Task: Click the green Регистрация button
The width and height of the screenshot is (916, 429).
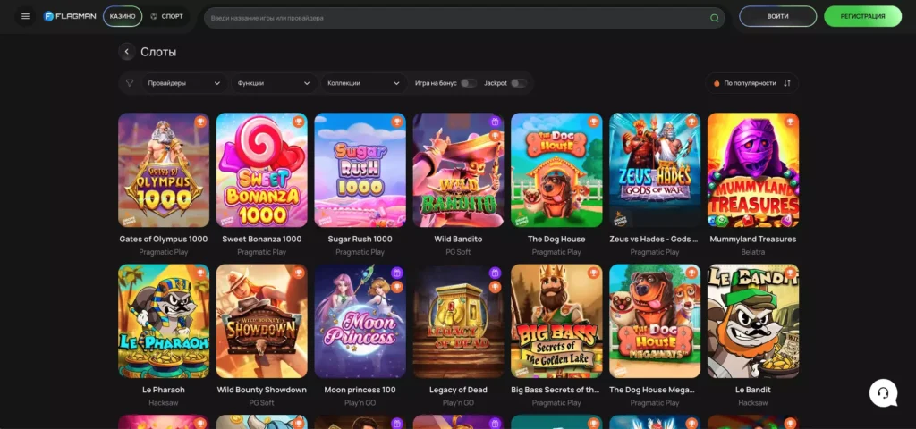Action: click(x=862, y=16)
